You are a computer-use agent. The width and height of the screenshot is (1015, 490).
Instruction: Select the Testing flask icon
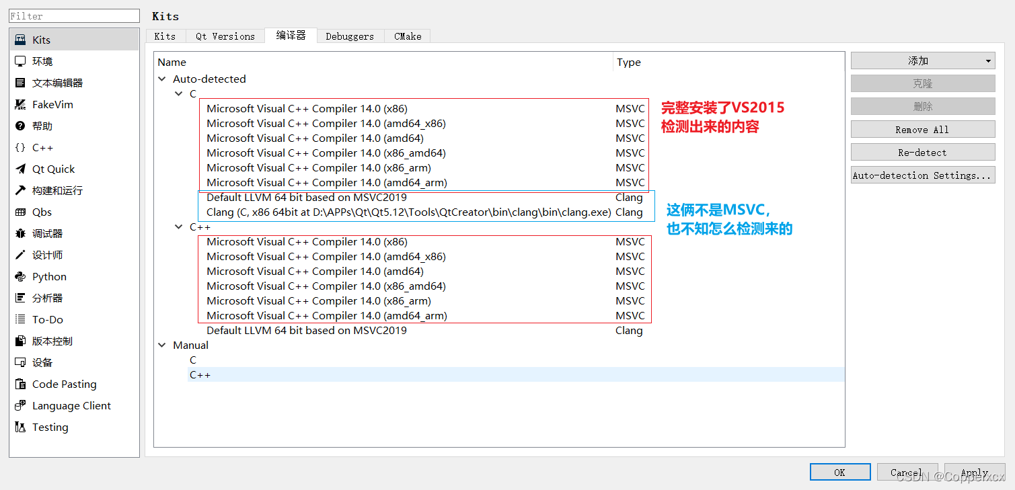click(20, 427)
